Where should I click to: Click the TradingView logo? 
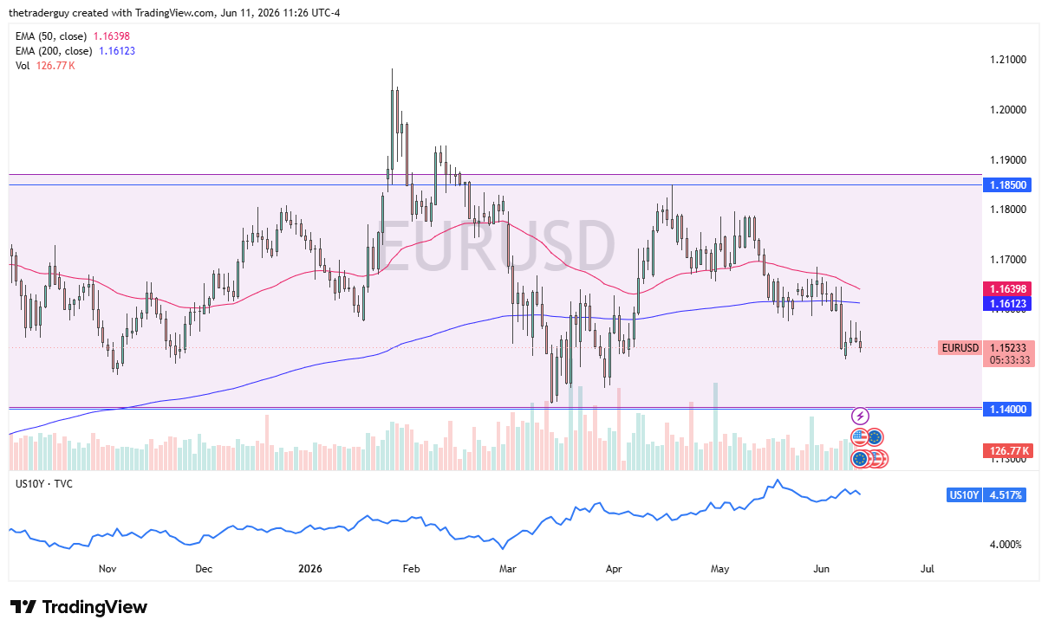(79, 607)
